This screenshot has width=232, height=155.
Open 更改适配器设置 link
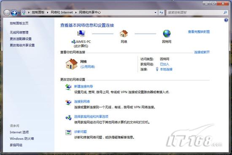click(x=21, y=39)
